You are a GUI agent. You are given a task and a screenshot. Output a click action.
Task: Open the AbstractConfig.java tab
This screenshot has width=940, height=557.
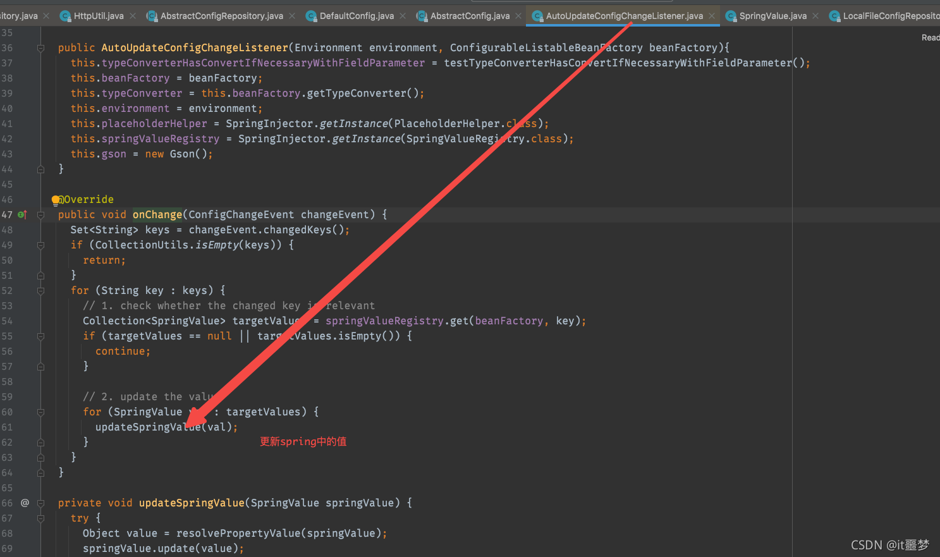(x=470, y=16)
